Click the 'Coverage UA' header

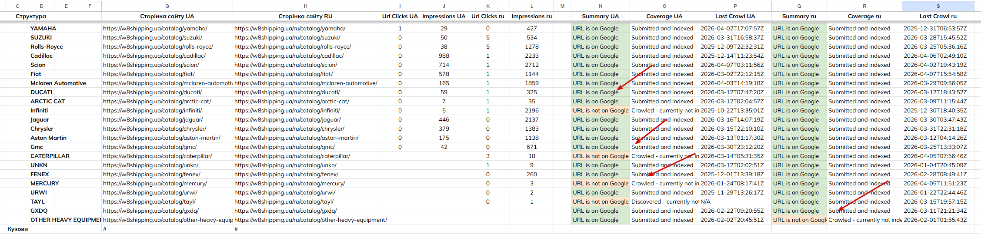(x=664, y=16)
